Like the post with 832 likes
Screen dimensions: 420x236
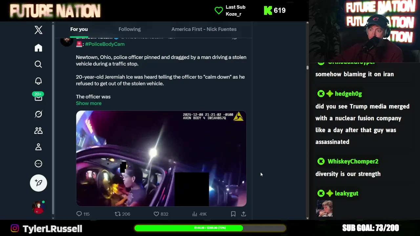(x=161, y=214)
